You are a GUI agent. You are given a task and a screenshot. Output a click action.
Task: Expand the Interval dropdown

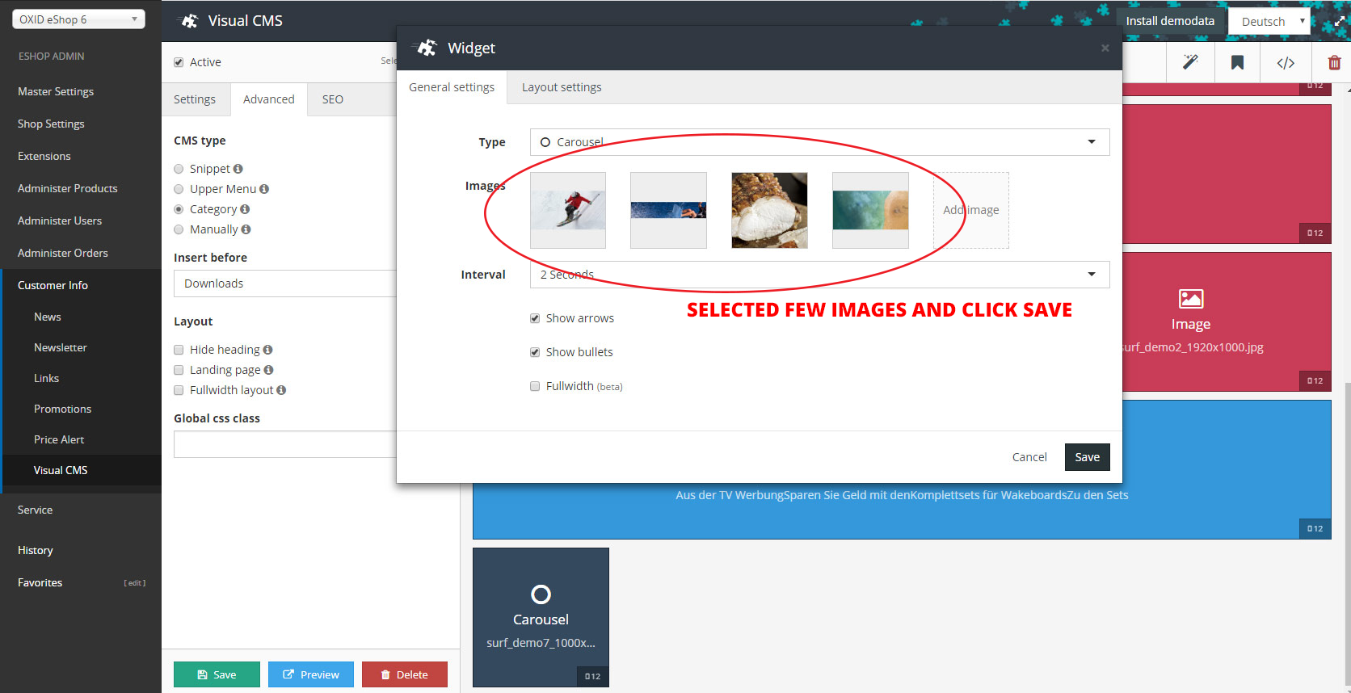pyautogui.click(x=819, y=275)
